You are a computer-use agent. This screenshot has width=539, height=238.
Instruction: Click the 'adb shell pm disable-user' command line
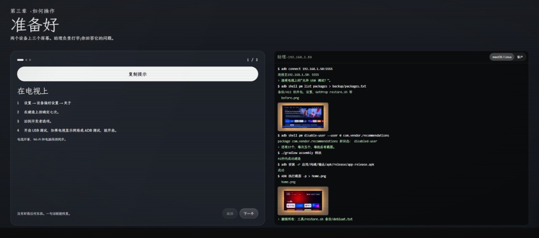point(334,135)
